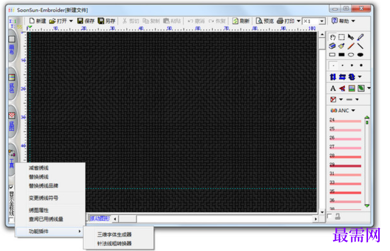Uncheck the checked box above 显示坐标线

pos(11,187)
